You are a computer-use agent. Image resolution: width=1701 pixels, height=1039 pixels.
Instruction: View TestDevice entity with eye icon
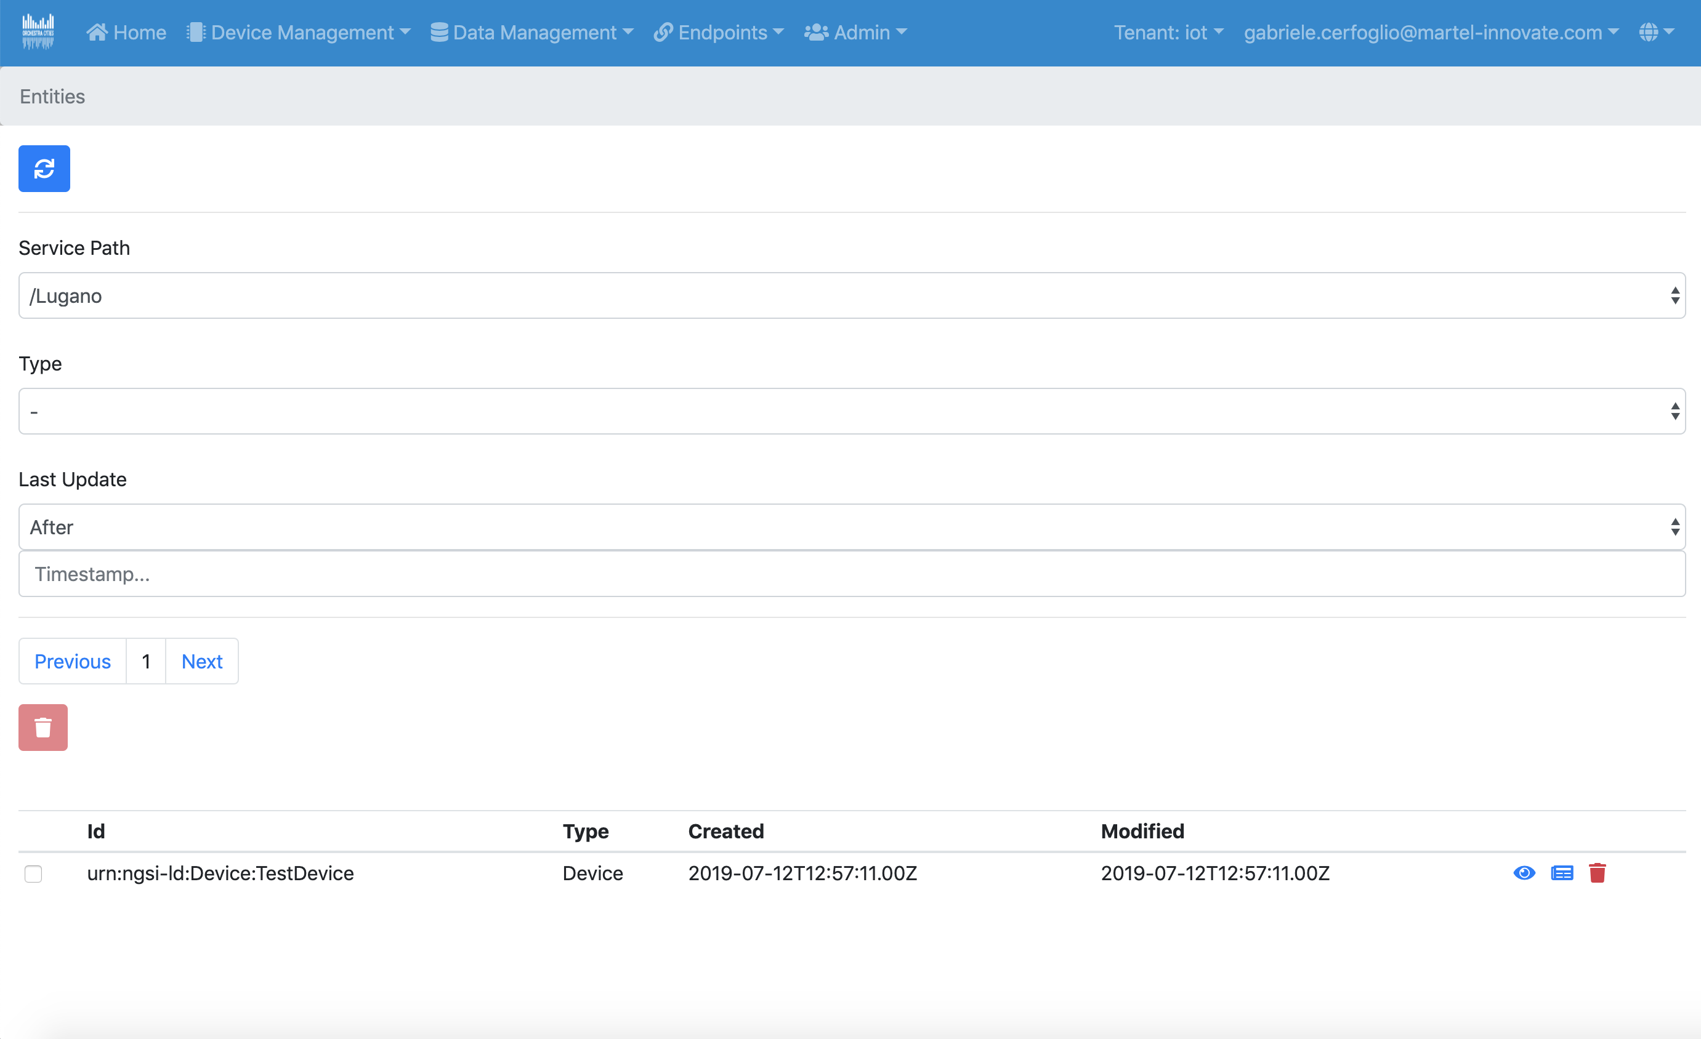click(1524, 873)
